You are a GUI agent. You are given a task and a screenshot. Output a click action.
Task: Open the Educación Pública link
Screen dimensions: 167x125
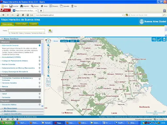[x=9, y=104]
